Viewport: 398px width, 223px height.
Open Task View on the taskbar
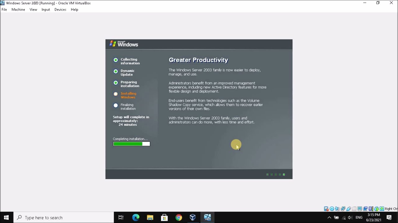click(x=121, y=217)
